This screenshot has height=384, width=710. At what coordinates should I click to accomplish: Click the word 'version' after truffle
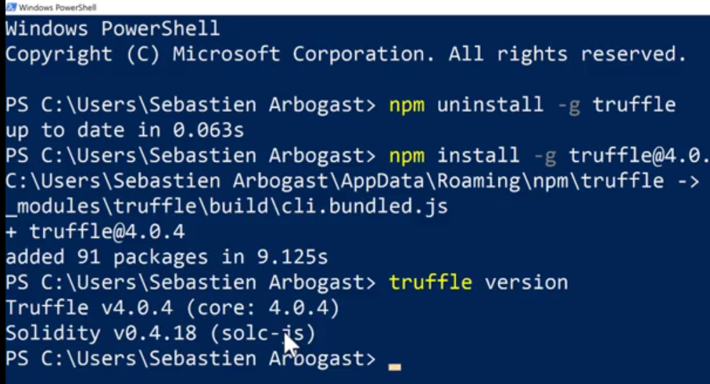526,282
